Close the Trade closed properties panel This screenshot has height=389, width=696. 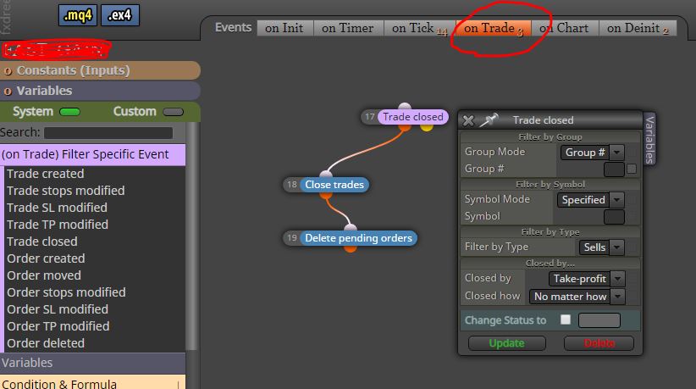(x=468, y=120)
